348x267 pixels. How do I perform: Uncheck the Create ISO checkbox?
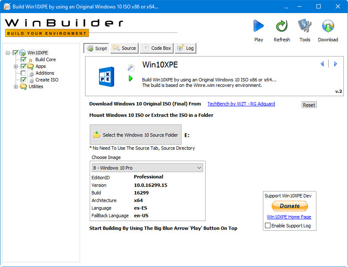tap(24, 80)
